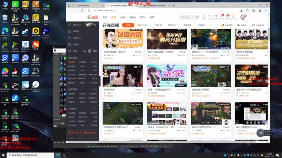
Task: Click the search magnifier icon
Action: (x=197, y=17)
